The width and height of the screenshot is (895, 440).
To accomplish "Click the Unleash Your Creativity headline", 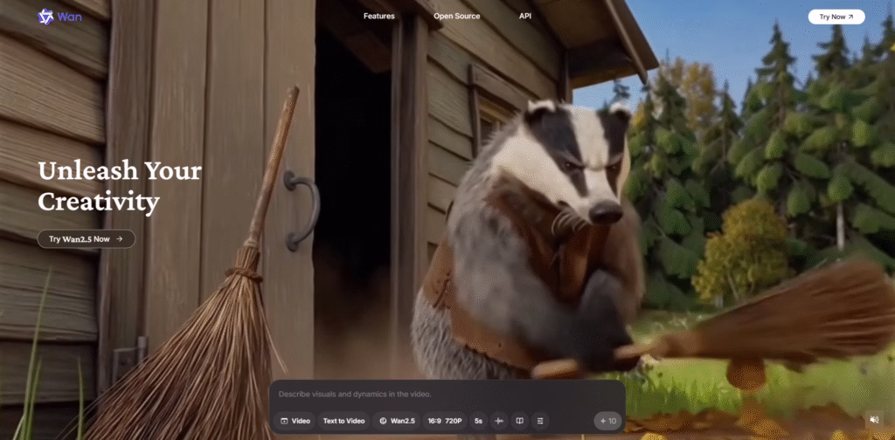I will coord(120,186).
